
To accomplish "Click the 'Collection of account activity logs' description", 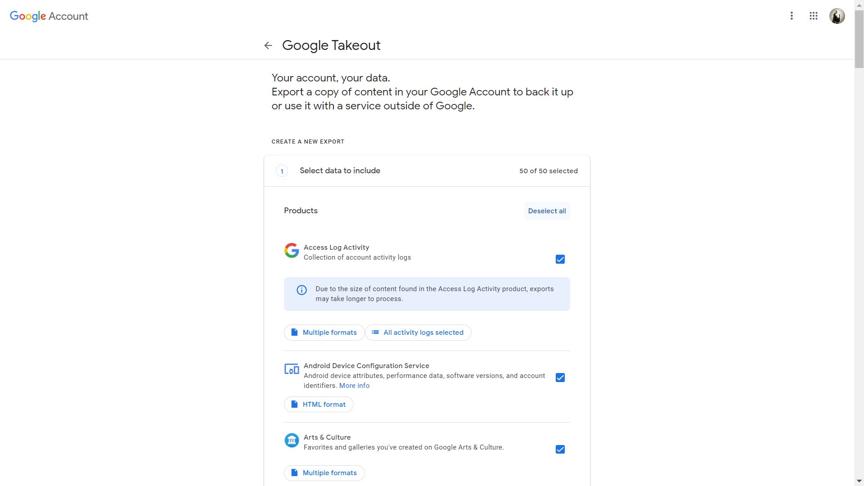I will pyautogui.click(x=357, y=257).
